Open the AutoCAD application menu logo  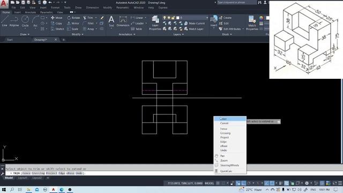point(4,4)
